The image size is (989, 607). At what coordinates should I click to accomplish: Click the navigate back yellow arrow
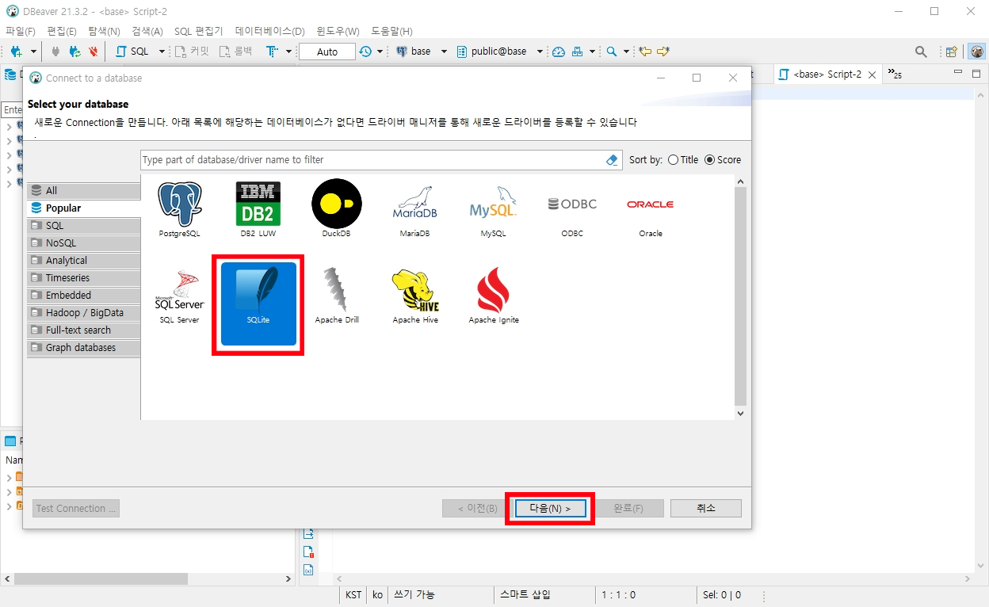coord(645,52)
